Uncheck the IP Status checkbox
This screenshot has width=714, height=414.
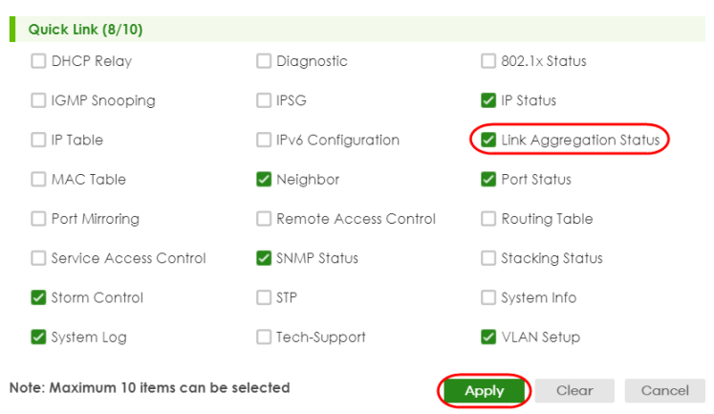tap(489, 100)
